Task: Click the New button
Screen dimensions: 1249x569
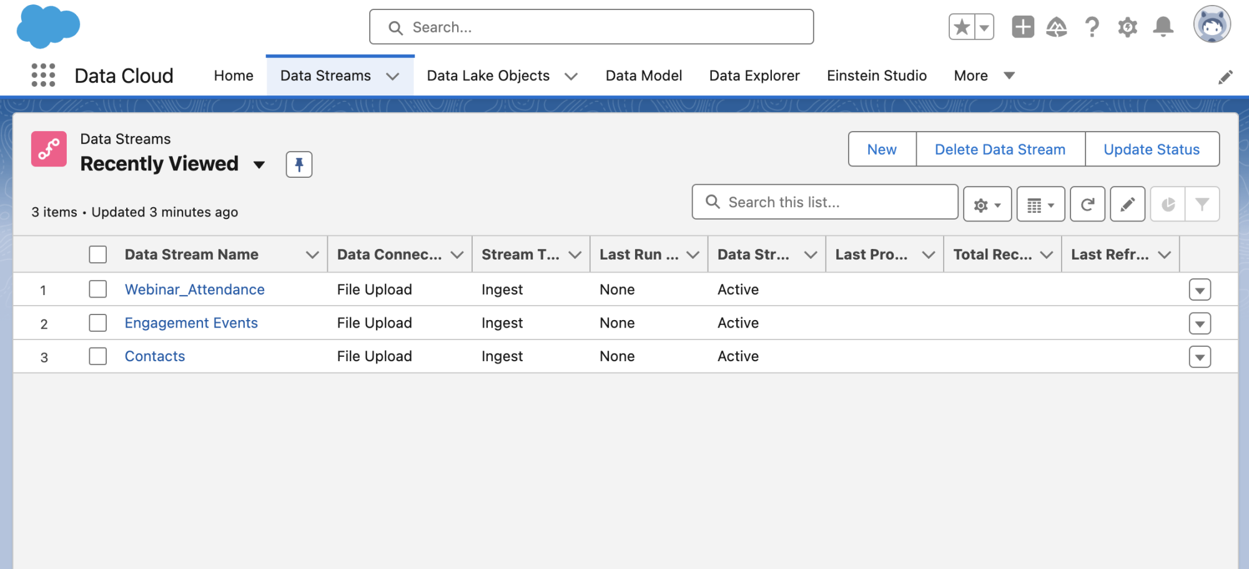Action: point(881,149)
